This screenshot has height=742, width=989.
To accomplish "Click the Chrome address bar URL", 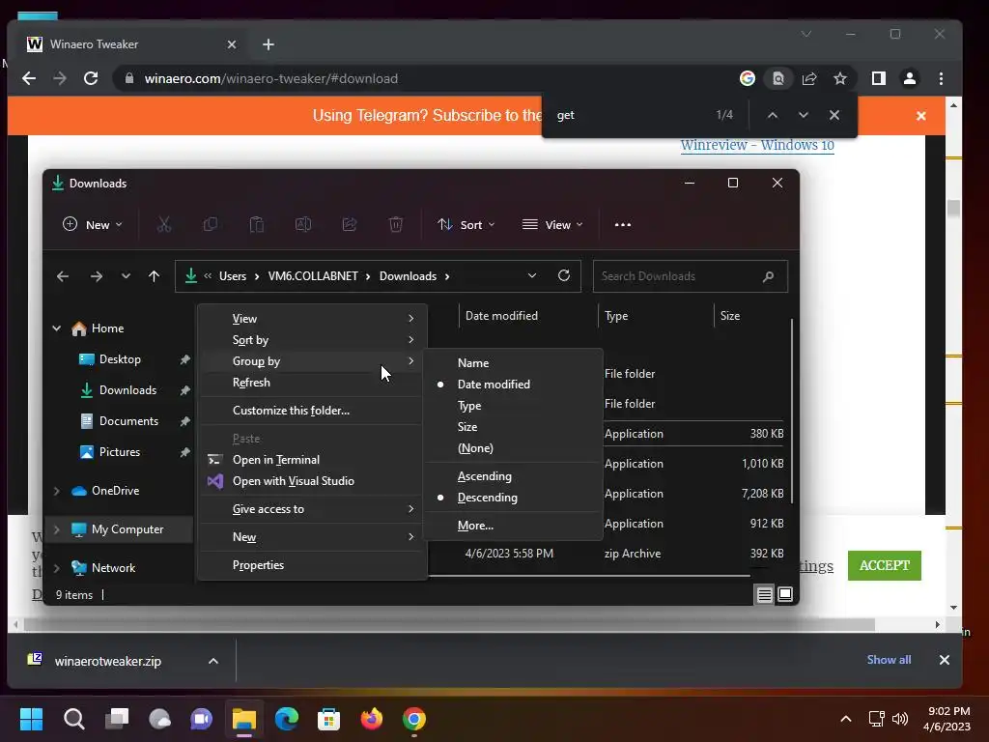I will pos(271,78).
